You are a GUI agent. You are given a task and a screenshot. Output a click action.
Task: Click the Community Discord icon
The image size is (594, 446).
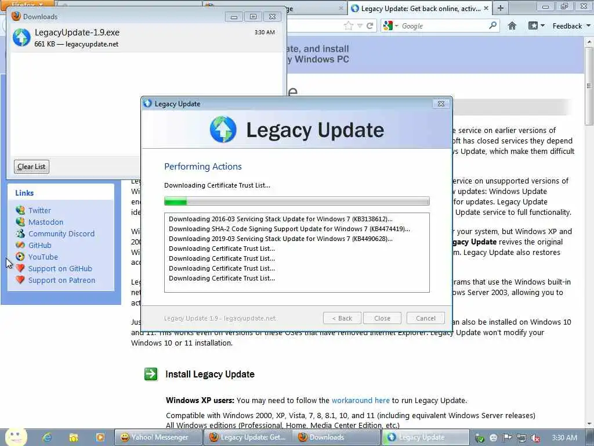tap(20, 233)
